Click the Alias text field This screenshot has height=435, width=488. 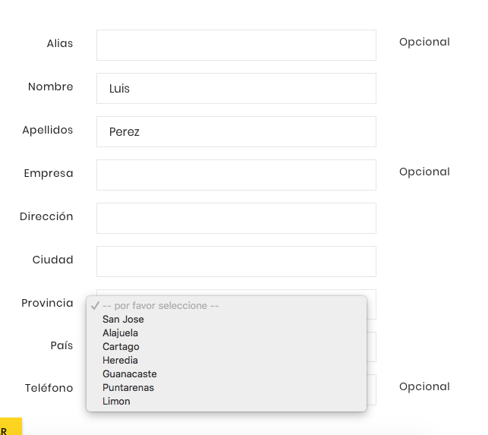(236, 45)
